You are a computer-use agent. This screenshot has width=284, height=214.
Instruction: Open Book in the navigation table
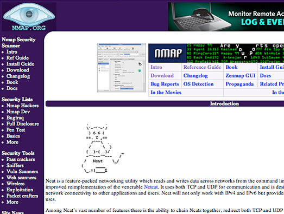[x=231, y=67]
